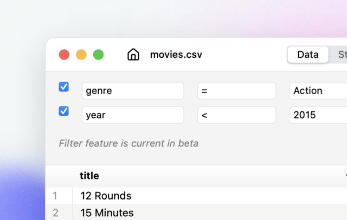Screen dimensions: 347x220
Task: Switch to the Data tab
Action: 308,55
